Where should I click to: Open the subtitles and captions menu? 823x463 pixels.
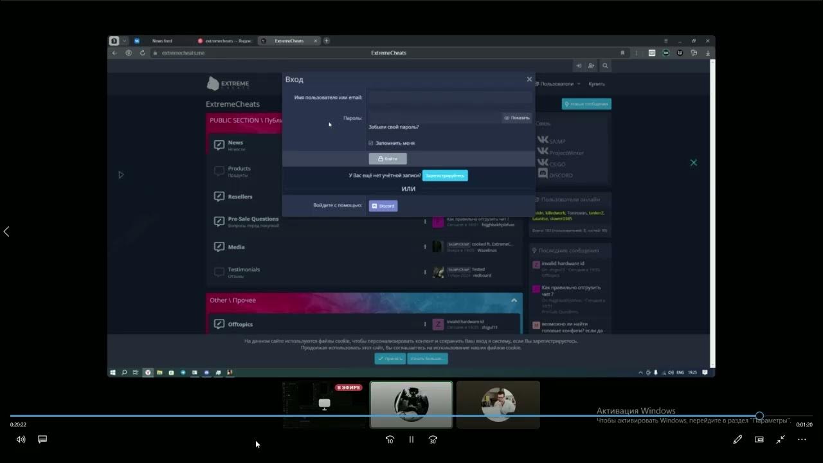(42, 439)
